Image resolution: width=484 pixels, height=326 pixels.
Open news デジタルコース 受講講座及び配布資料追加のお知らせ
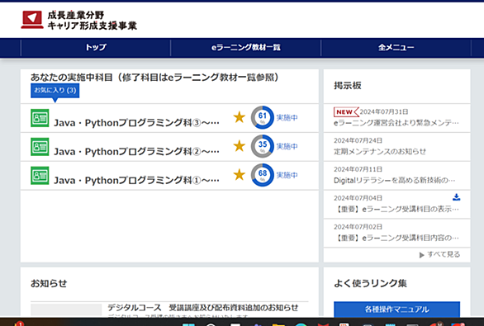click(203, 308)
